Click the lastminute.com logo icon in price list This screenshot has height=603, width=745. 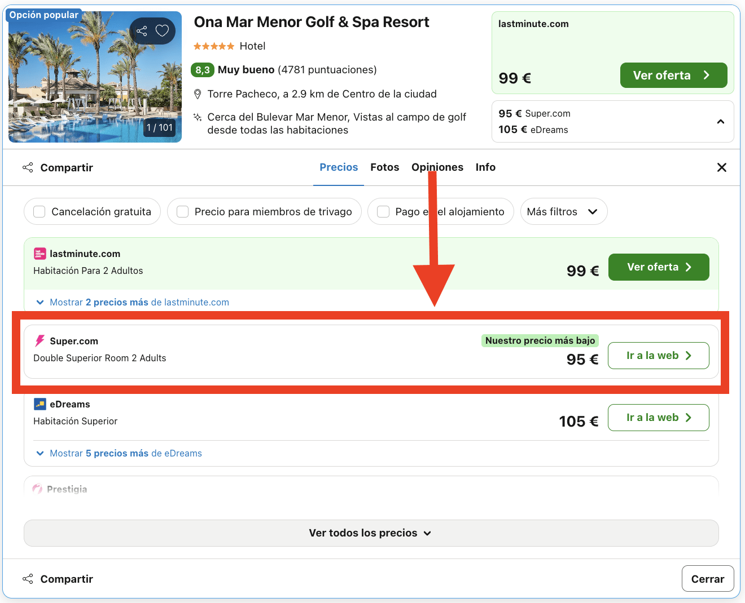tap(40, 254)
